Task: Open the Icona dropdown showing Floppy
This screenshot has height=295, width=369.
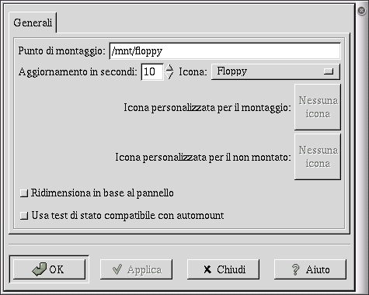Action: (x=276, y=71)
